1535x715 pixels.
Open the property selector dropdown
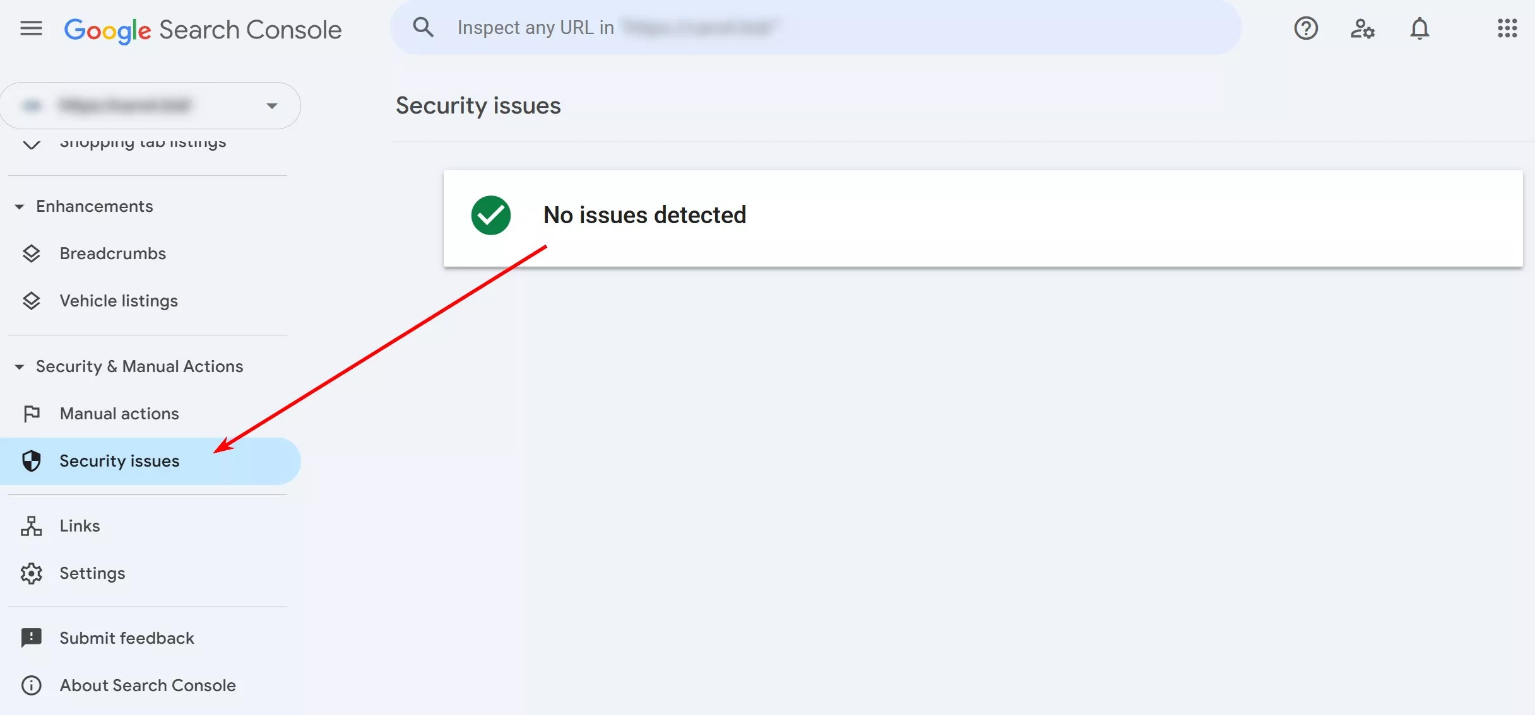(150, 105)
